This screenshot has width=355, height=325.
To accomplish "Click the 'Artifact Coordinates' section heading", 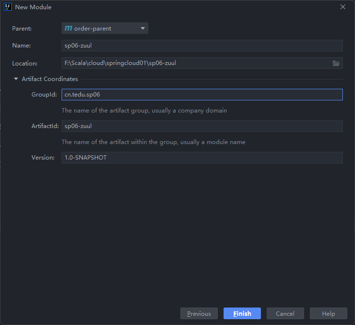I will click(x=50, y=79).
